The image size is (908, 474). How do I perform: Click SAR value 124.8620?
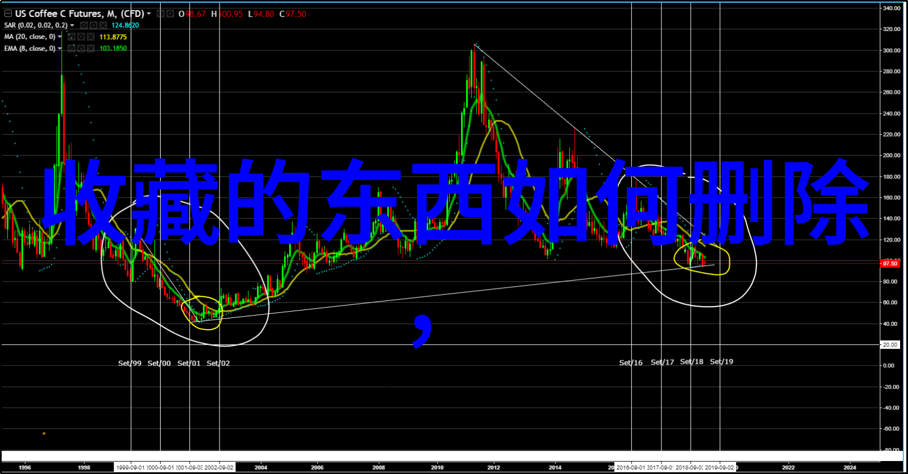coord(125,25)
